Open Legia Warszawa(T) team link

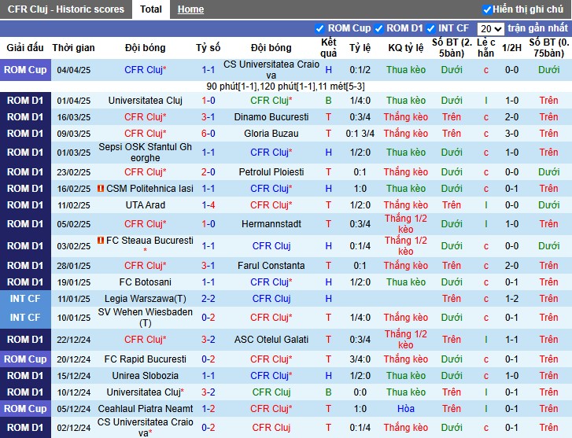click(146, 298)
